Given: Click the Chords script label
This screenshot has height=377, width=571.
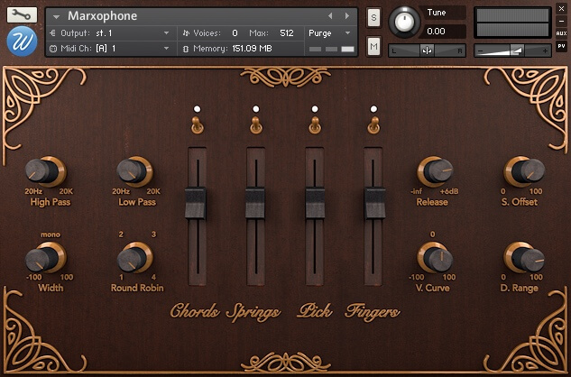Looking at the screenshot, I should coord(195,311).
